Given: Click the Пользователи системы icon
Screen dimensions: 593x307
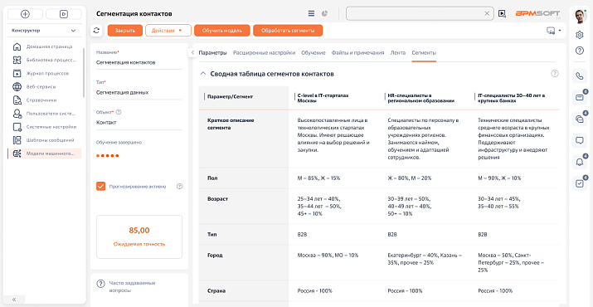Looking at the screenshot, I should pos(17,113).
